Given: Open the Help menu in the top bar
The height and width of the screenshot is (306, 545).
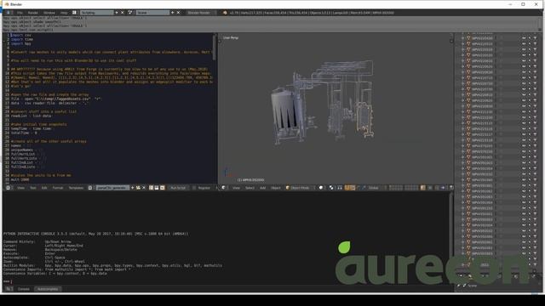Looking at the screenshot, I should pos(64,13).
